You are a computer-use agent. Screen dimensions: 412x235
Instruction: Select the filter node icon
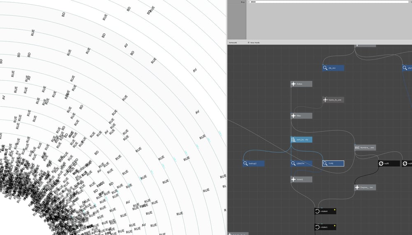pyautogui.click(x=293, y=116)
